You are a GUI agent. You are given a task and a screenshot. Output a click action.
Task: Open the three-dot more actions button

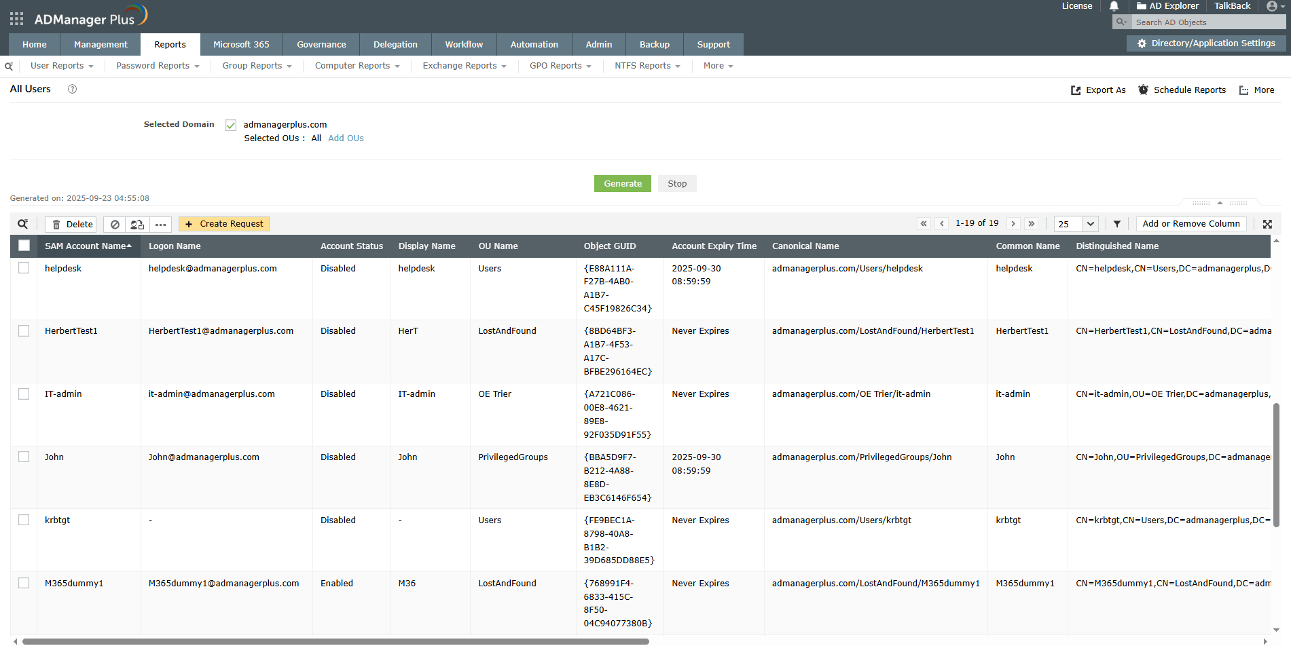click(160, 224)
